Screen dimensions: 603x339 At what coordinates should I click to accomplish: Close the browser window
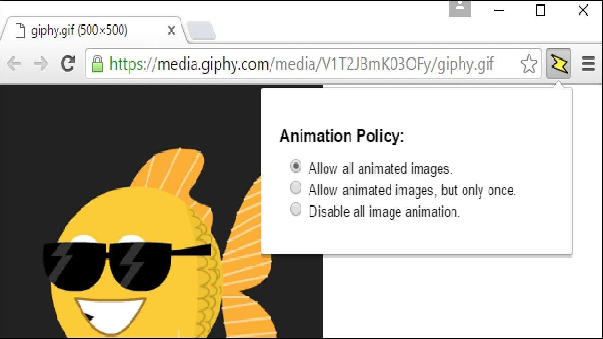(x=583, y=10)
